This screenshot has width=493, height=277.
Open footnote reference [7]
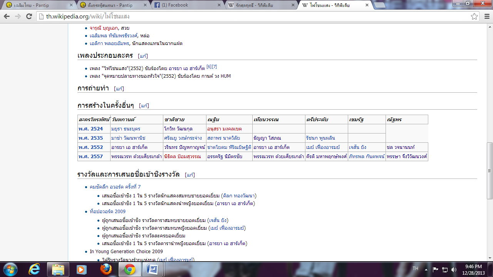(214, 67)
